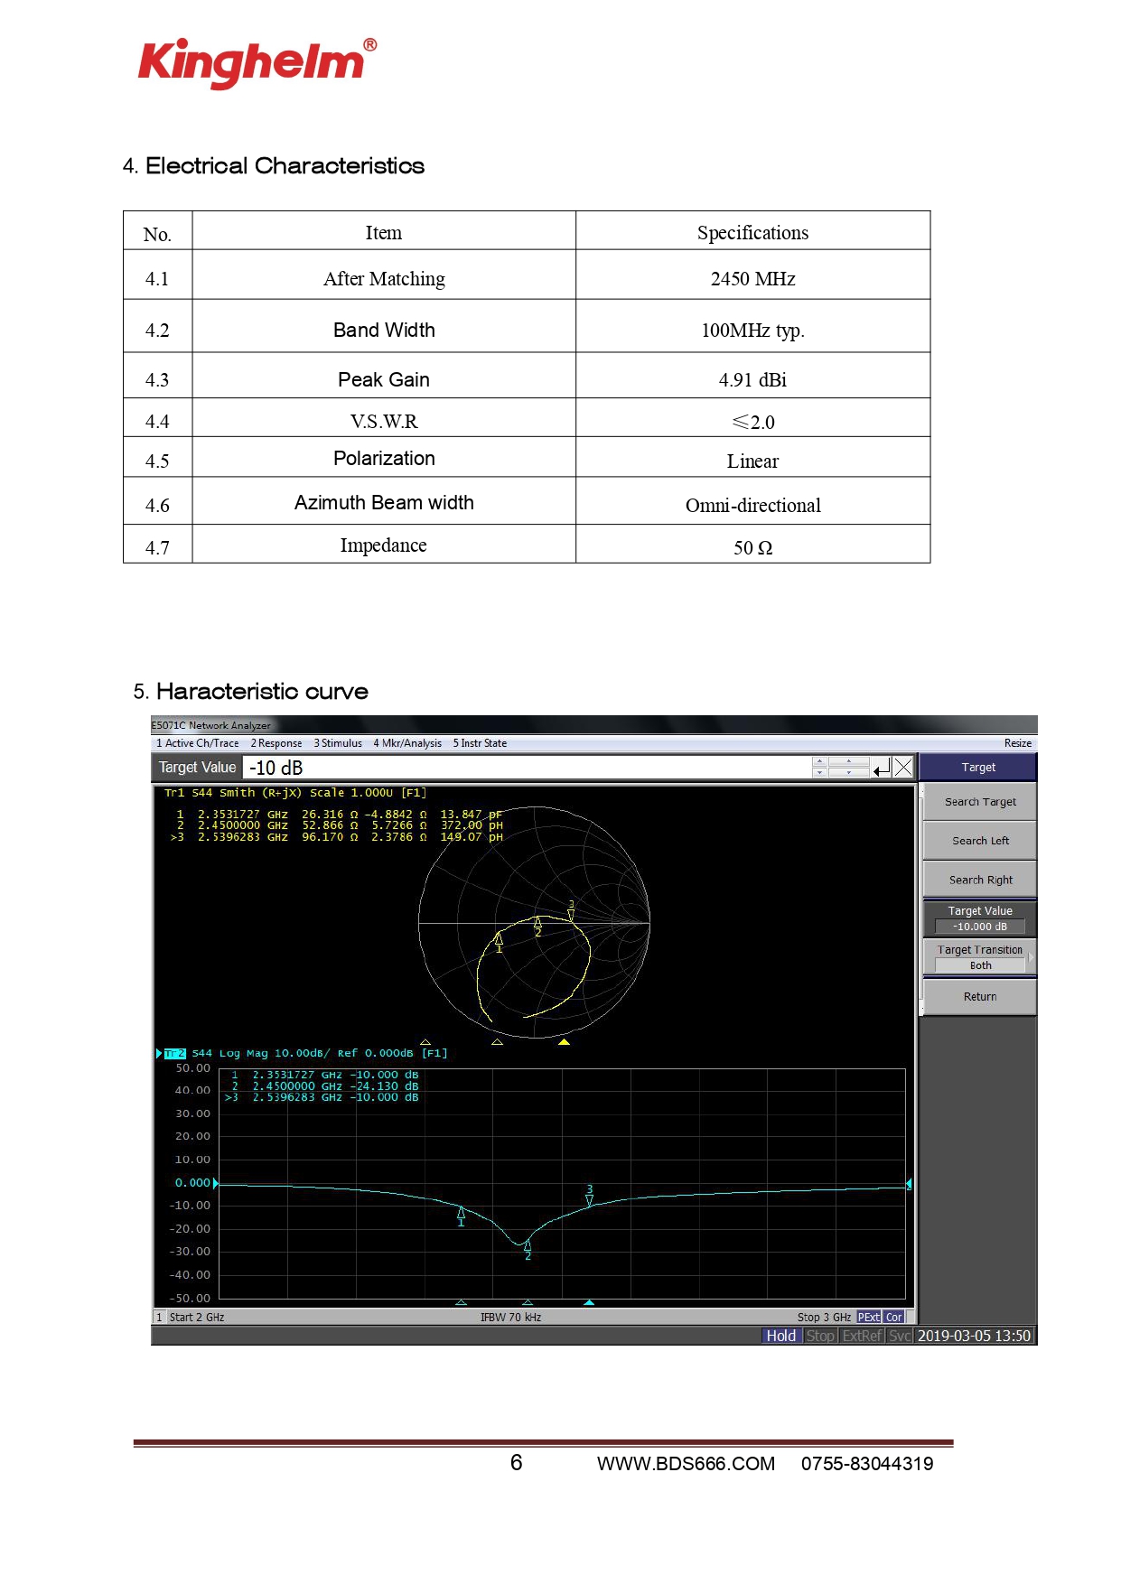Select marker 2 at the Log Mag dip
This screenshot has height=1584, width=1121.
click(x=528, y=1250)
